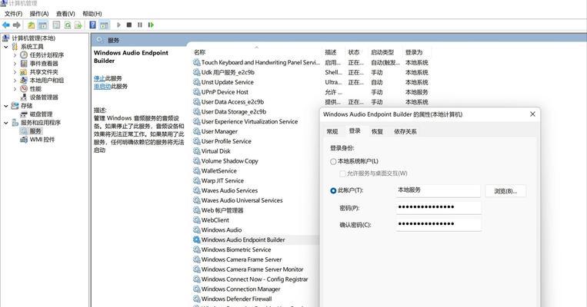Image resolution: width=587 pixels, height=307 pixels.
Task: Select the 此帐户(T) radio button
Action: click(x=333, y=190)
